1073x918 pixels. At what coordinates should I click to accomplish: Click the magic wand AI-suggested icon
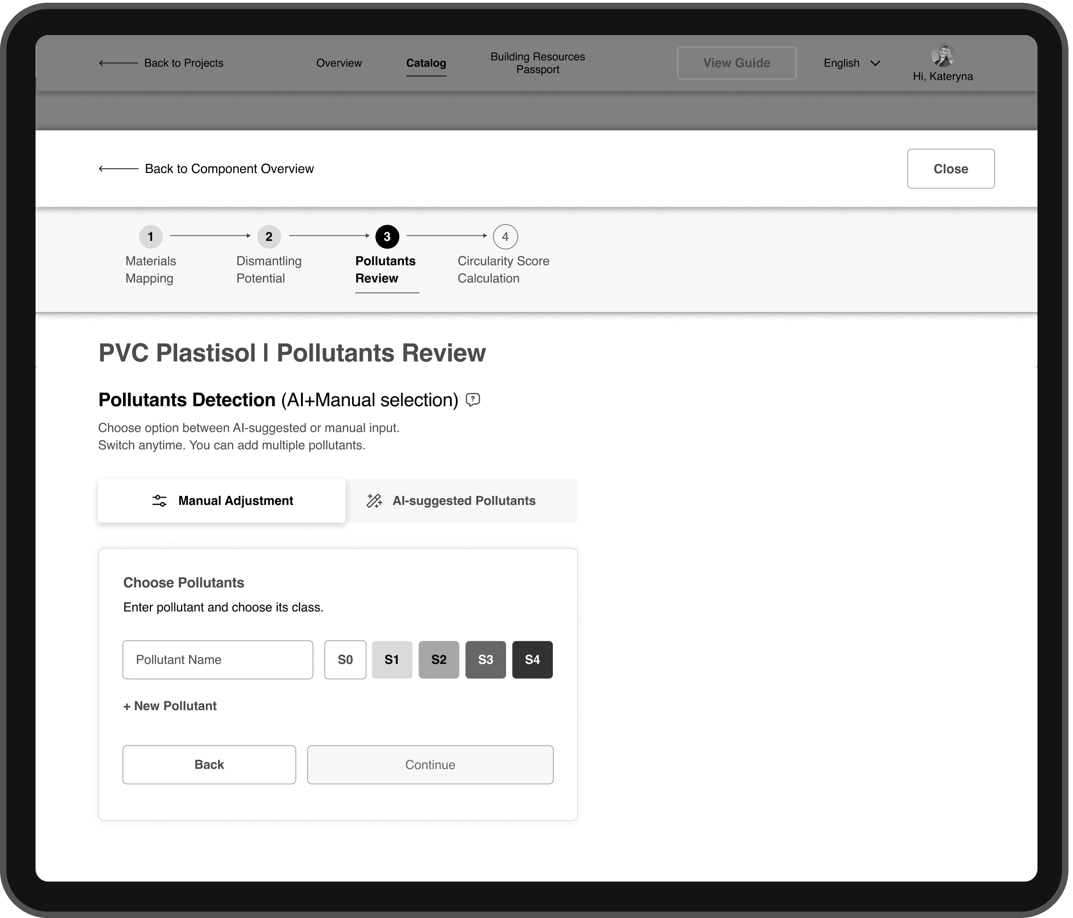pos(374,501)
